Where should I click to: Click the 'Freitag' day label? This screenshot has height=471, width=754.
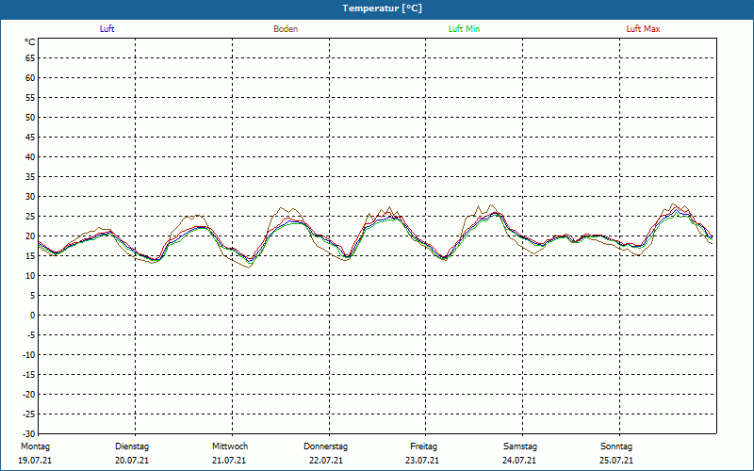coord(423,447)
